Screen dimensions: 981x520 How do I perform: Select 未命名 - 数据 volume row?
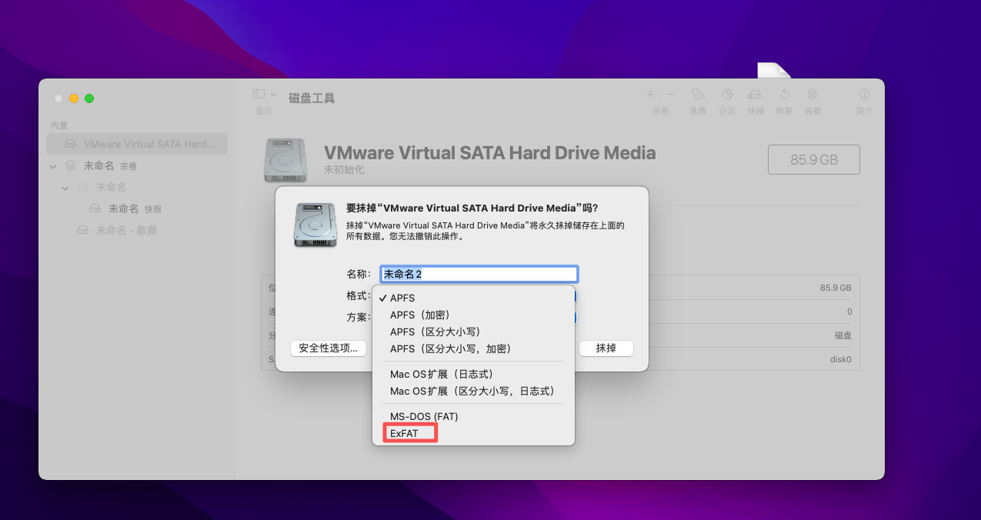click(137, 230)
